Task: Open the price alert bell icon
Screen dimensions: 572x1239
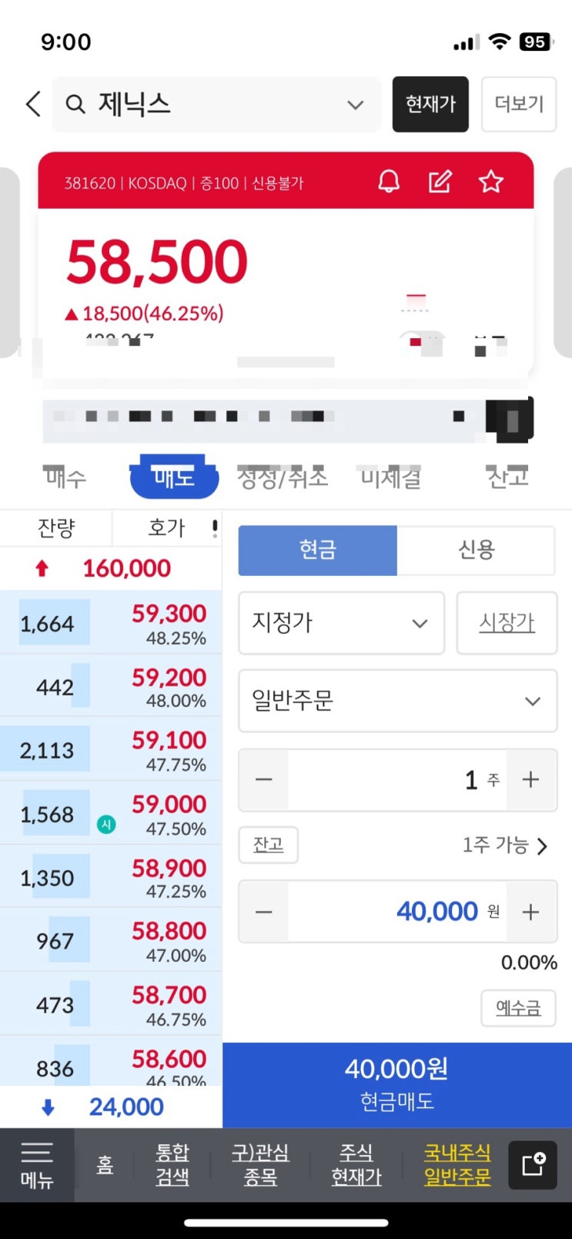Action: point(389,182)
